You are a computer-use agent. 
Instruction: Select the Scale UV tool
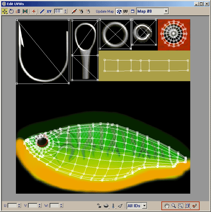[x=18, y=11]
